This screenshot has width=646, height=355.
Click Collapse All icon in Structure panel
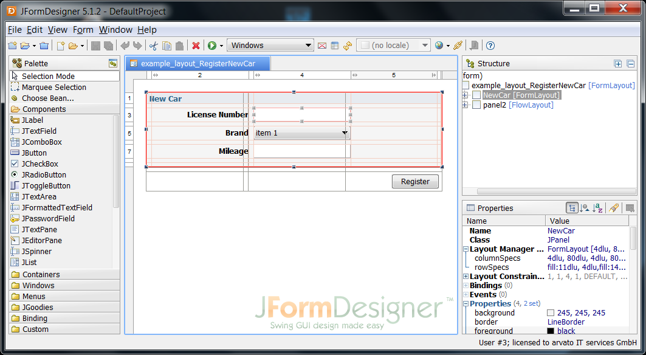click(x=630, y=63)
